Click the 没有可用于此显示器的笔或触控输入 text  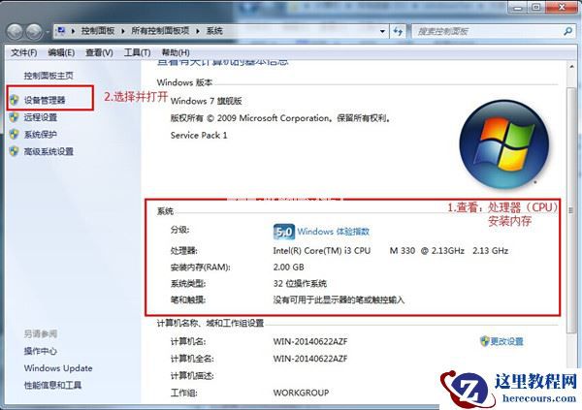point(339,300)
